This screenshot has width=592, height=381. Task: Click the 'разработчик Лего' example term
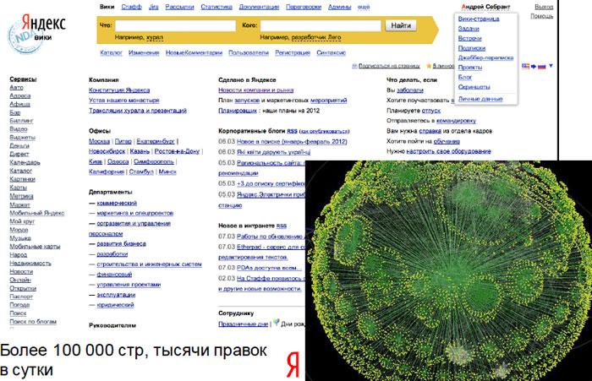tap(316, 38)
